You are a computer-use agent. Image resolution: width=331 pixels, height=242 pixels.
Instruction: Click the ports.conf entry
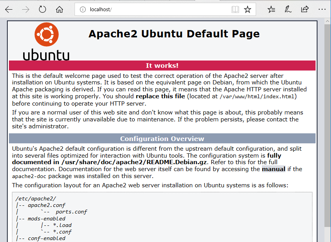[x=71, y=212]
